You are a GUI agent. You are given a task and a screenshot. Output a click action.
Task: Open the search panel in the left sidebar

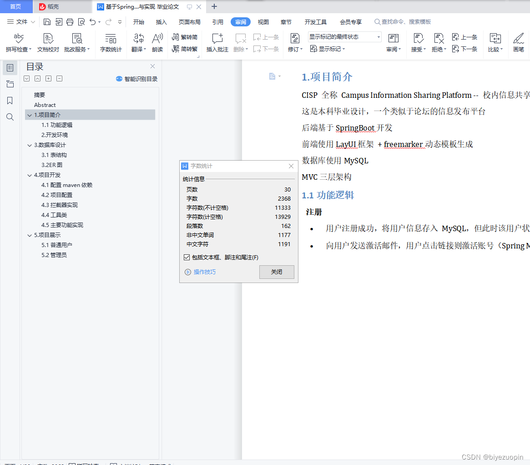pos(10,117)
